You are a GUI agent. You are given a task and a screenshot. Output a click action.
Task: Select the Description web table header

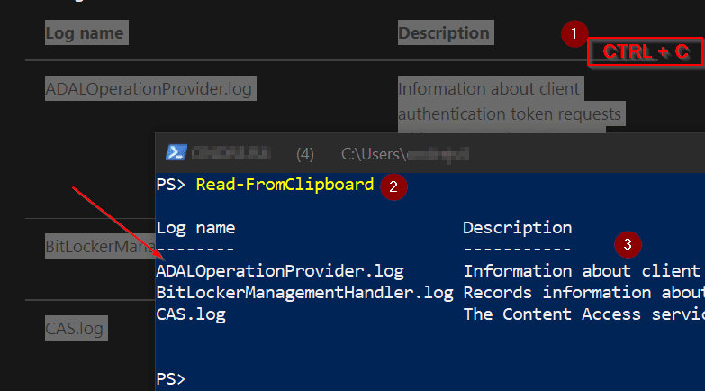444,33
